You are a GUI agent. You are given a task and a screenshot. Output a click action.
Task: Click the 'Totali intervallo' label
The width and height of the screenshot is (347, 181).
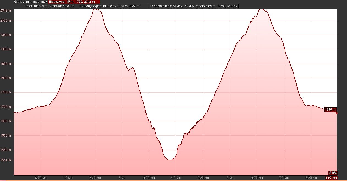pos(36,6)
